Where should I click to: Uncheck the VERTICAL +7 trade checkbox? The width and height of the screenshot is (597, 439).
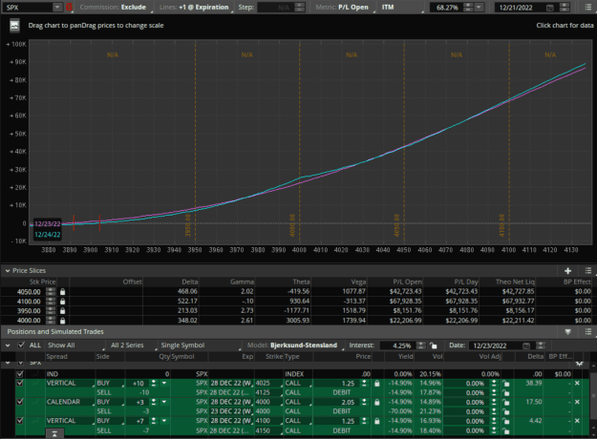(20, 421)
